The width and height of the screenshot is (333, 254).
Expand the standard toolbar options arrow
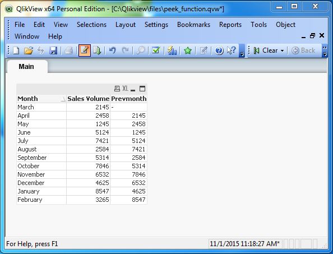coord(242,54)
